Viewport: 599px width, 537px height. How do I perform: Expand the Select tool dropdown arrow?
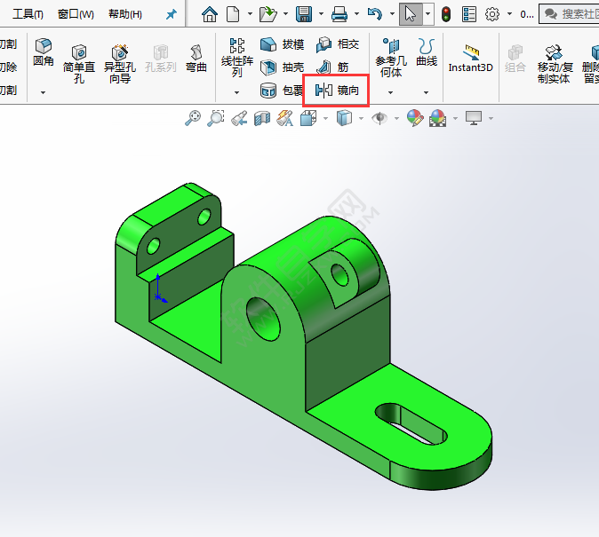coord(428,14)
